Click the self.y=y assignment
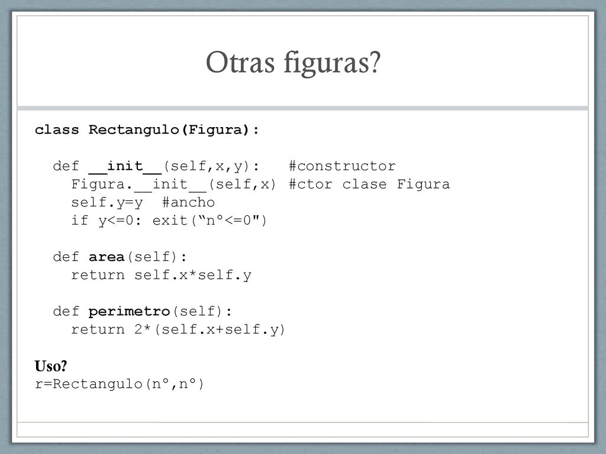This screenshot has height=454, width=606. pos(107,203)
